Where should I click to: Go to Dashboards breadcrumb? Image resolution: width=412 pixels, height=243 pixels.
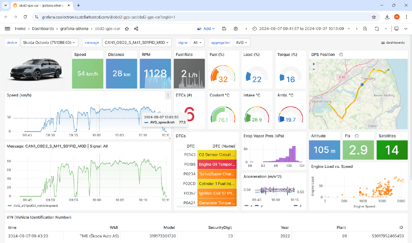[x=43, y=29]
